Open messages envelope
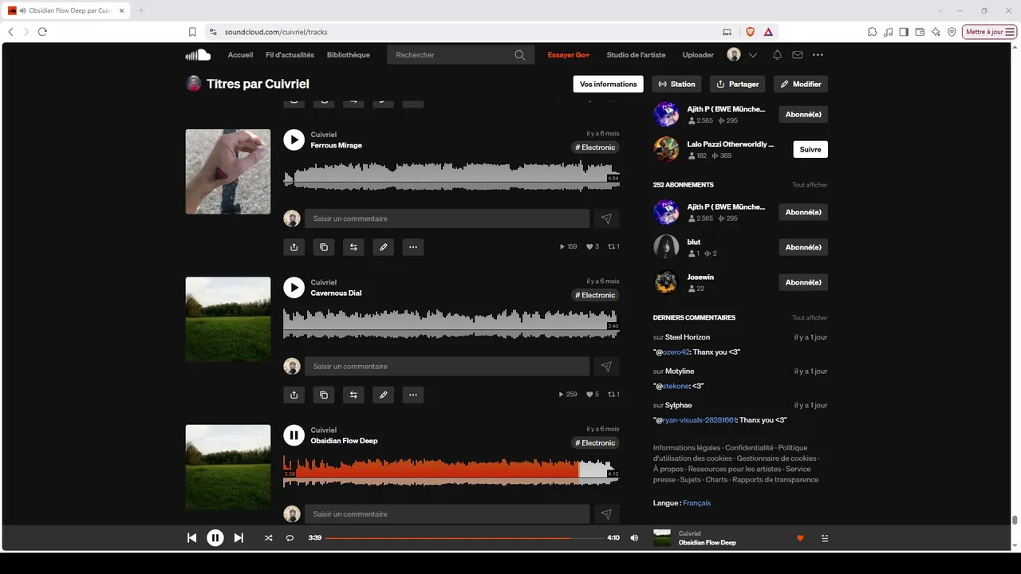 click(x=798, y=55)
